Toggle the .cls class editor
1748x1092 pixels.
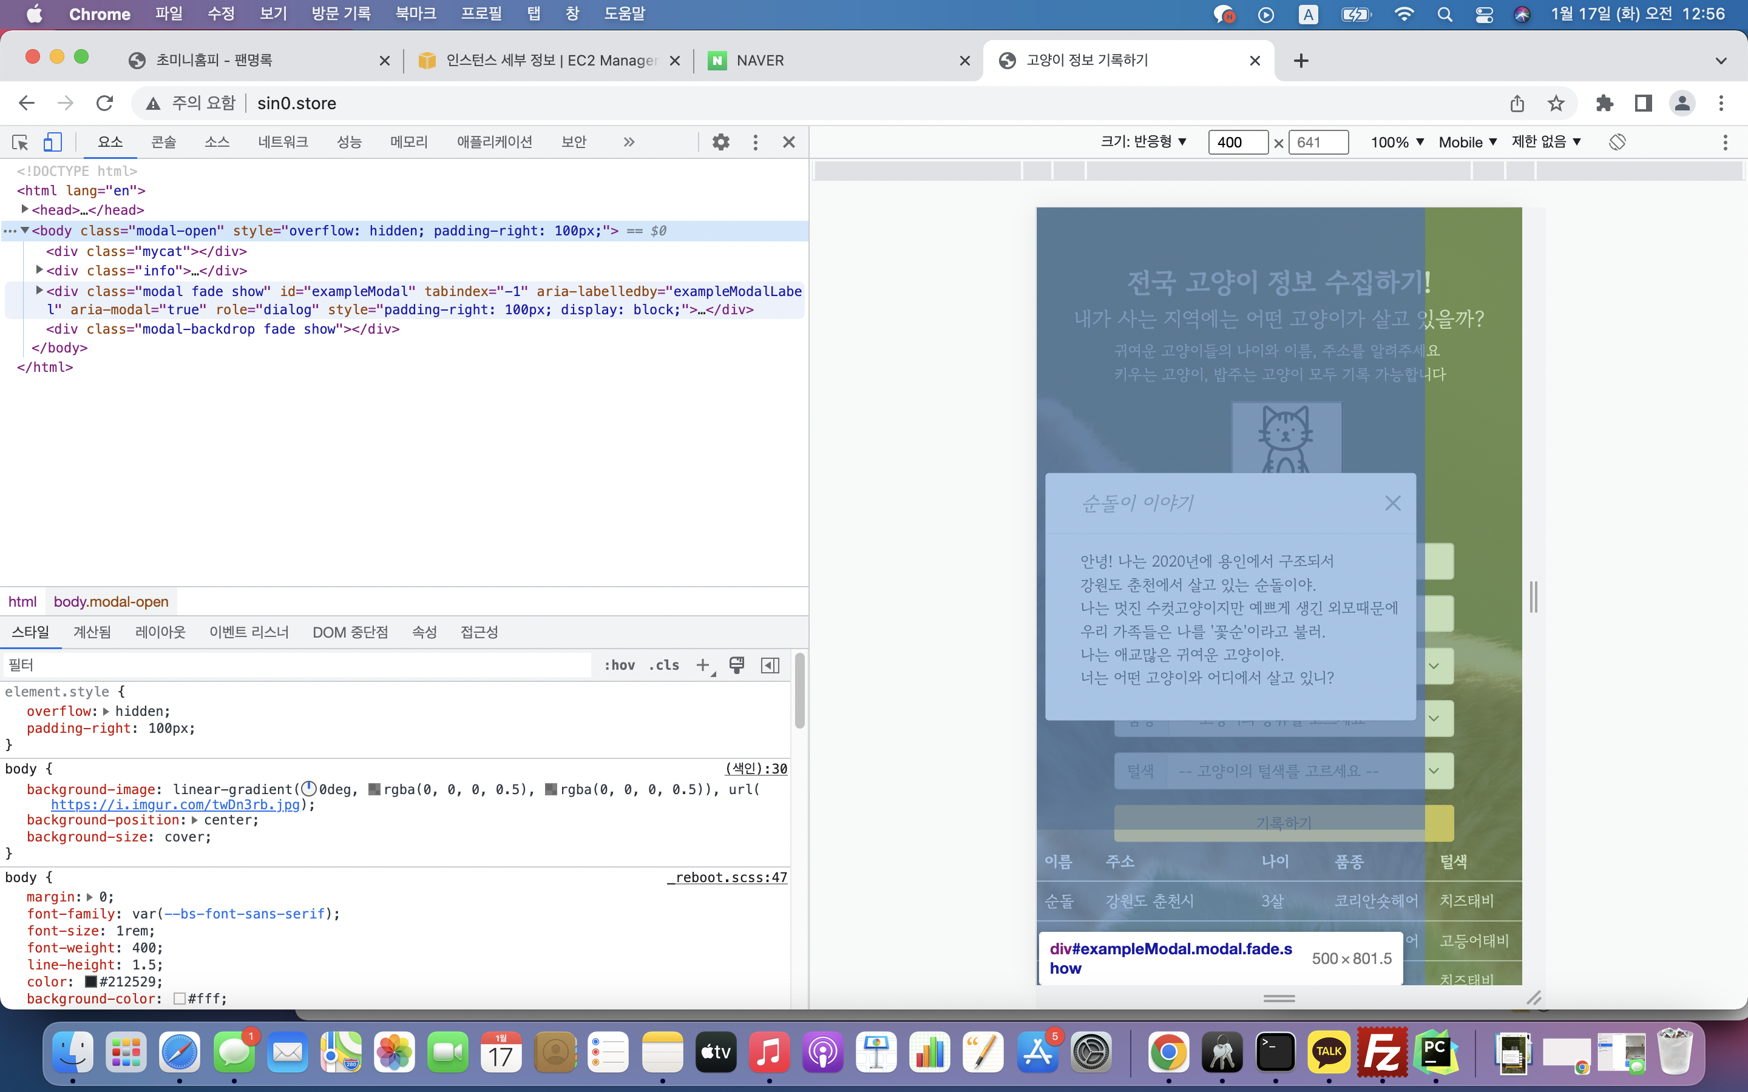coord(664,665)
